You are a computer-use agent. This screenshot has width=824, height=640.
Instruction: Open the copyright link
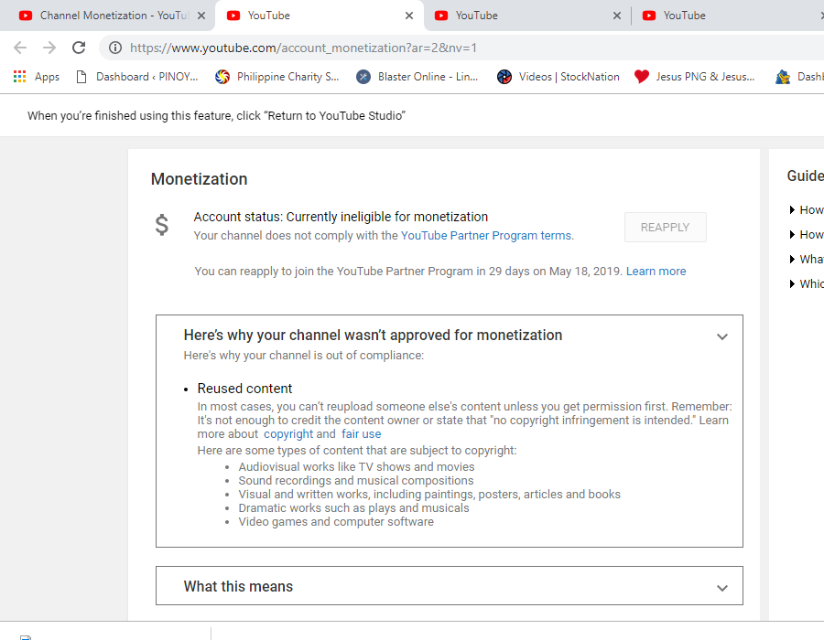tap(288, 434)
